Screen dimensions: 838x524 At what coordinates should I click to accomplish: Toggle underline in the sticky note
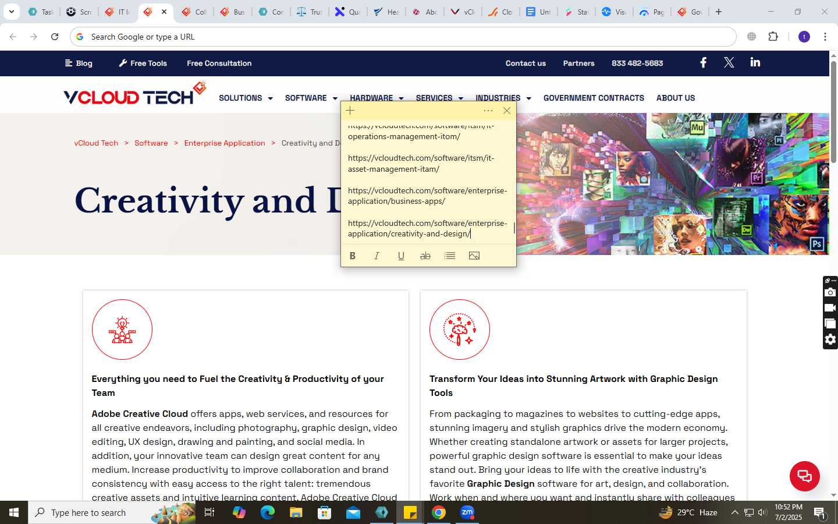tap(401, 256)
